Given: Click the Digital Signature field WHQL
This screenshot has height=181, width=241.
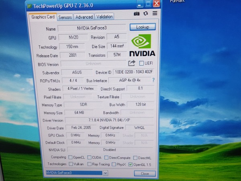Looking at the screenshot, I should click(x=139, y=128).
